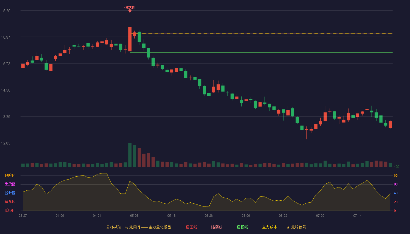Viewport: 410px width, 234px height.
Task: Click the 20 indicator scale value
Action: (396, 202)
